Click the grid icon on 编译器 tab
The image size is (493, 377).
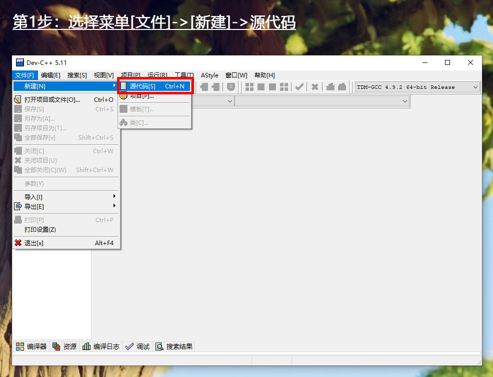(20, 346)
